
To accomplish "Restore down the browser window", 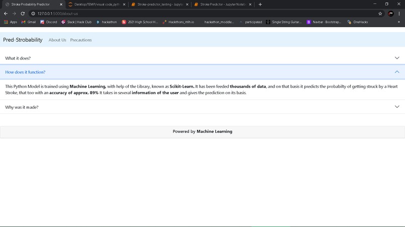I will (387, 4).
